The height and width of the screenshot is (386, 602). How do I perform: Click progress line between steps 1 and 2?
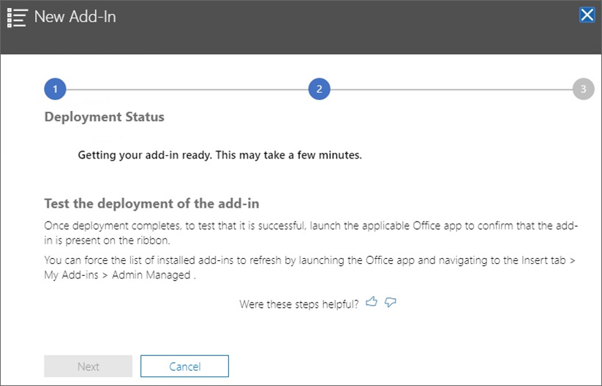pos(187,89)
